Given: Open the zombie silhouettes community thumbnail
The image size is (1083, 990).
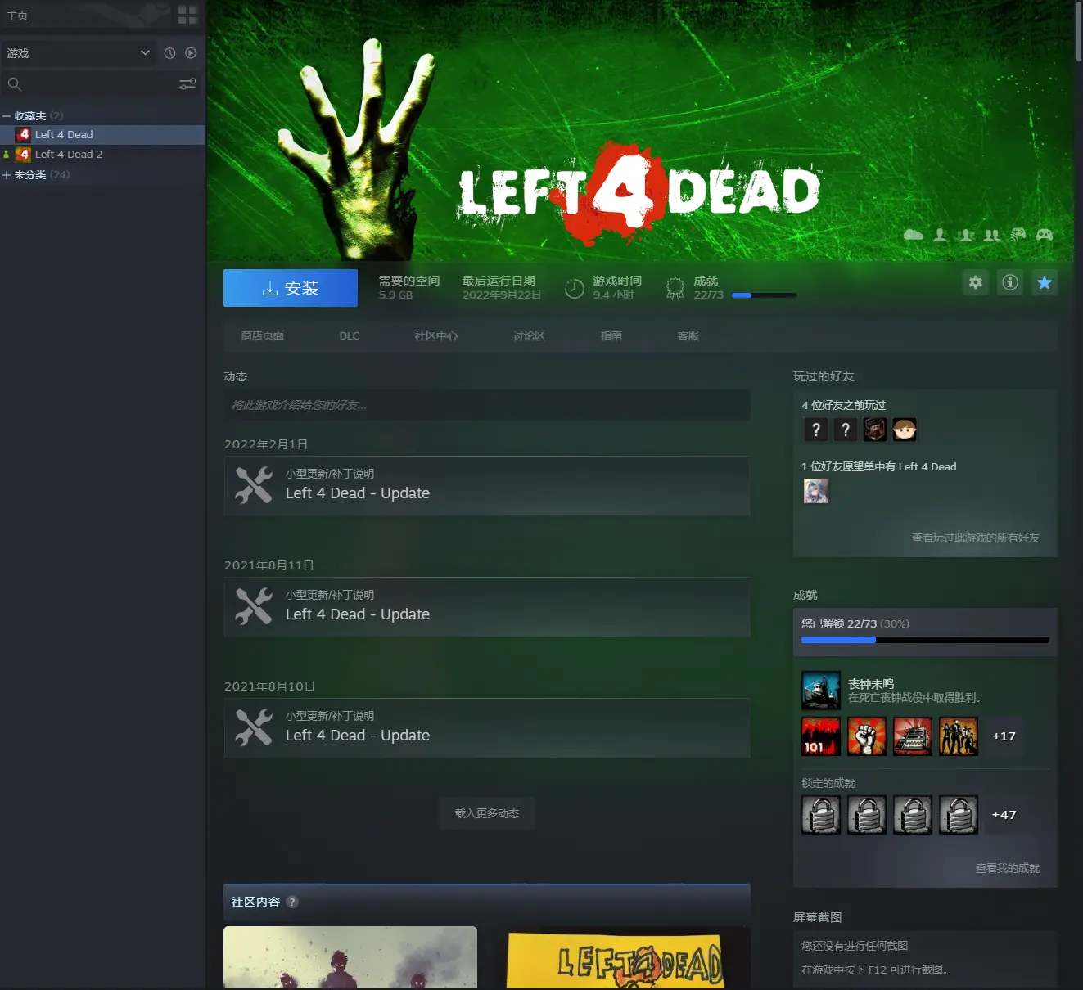Looking at the screenshot, I should tap(350, 958).
